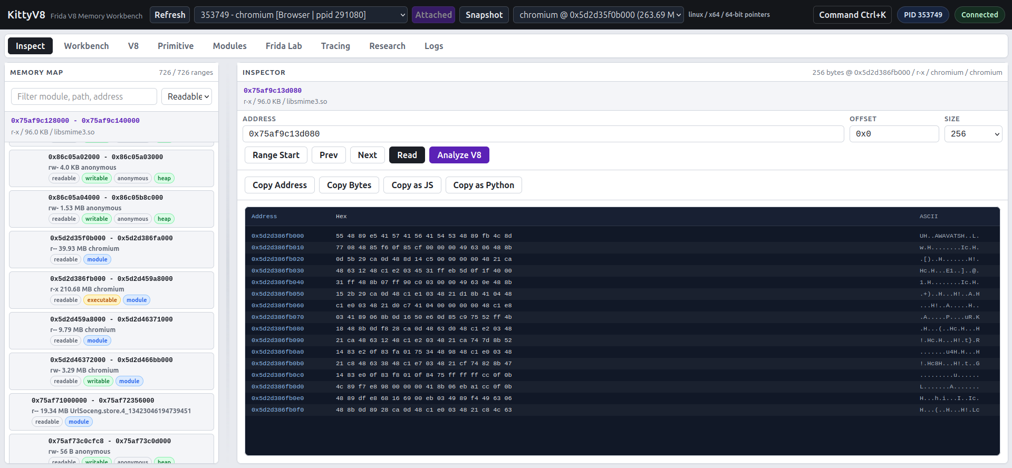The width and height of the screenshot is (1012, 468).
Task: Click the PID 353749 badge
Action: click(923, 15)
